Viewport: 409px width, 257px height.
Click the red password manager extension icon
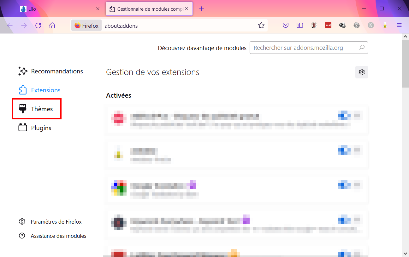[x=328, y=26]
